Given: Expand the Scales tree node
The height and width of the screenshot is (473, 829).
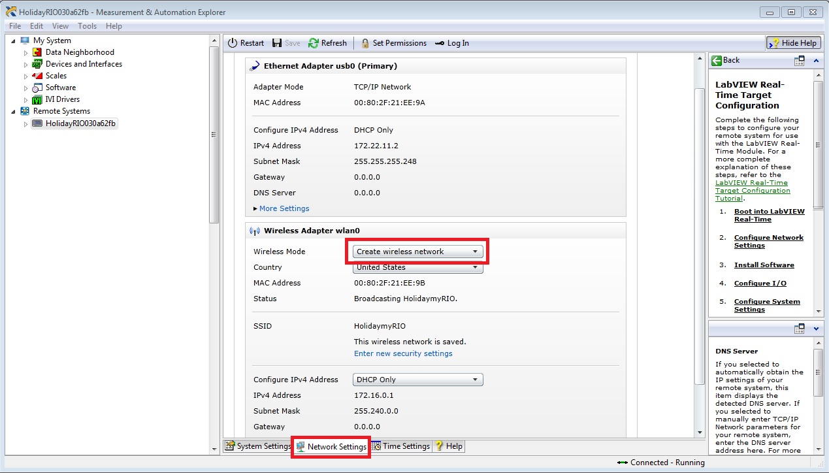Looking at the screenshot, I should pyautogui.click(x=26, y=76).
